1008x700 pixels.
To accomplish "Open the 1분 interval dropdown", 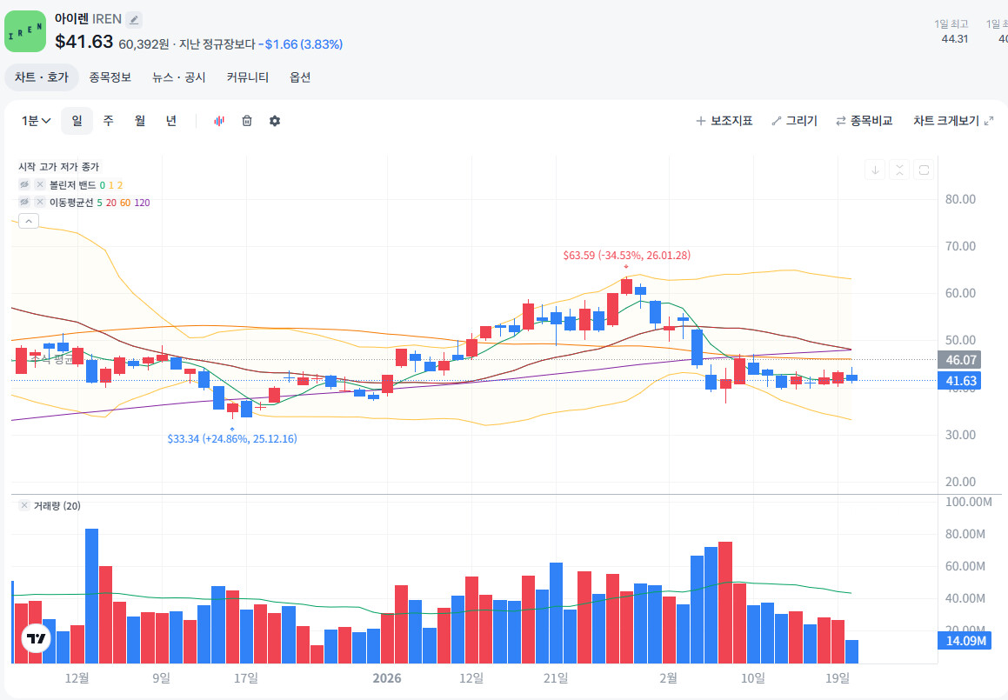I will pos(36,121).
